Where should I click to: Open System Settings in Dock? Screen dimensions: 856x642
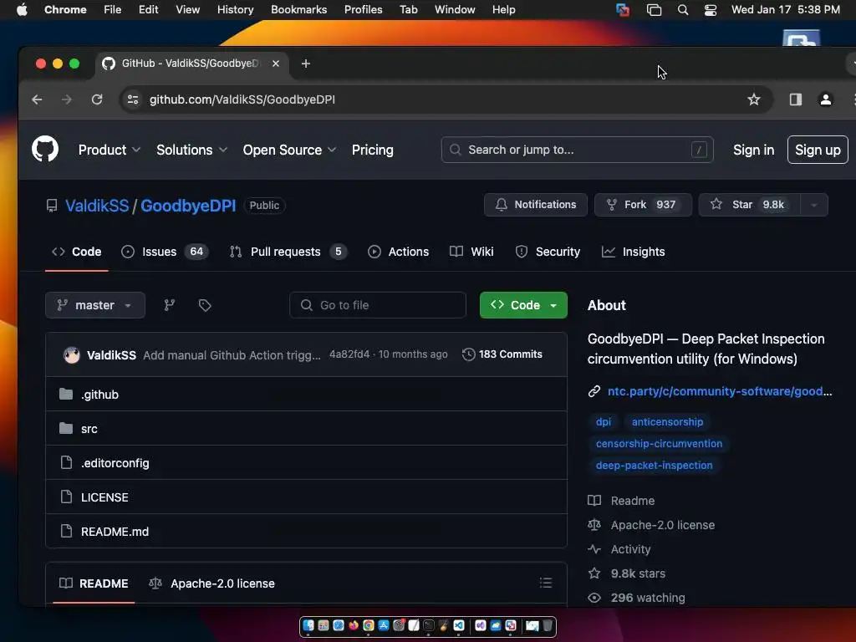click(x=399, y=625)
